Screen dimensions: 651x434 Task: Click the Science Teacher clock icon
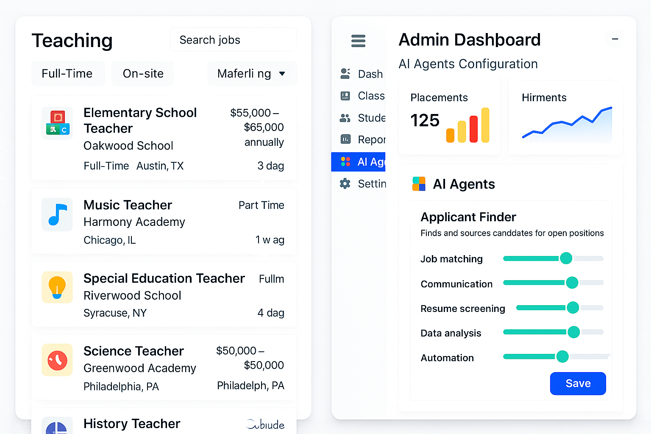pos(57,360)
